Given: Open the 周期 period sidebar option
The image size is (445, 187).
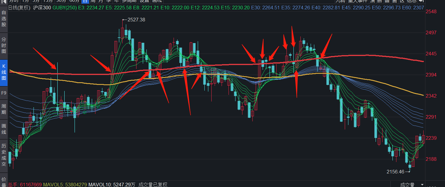Looking at the screenshot, I should [4, 109].
